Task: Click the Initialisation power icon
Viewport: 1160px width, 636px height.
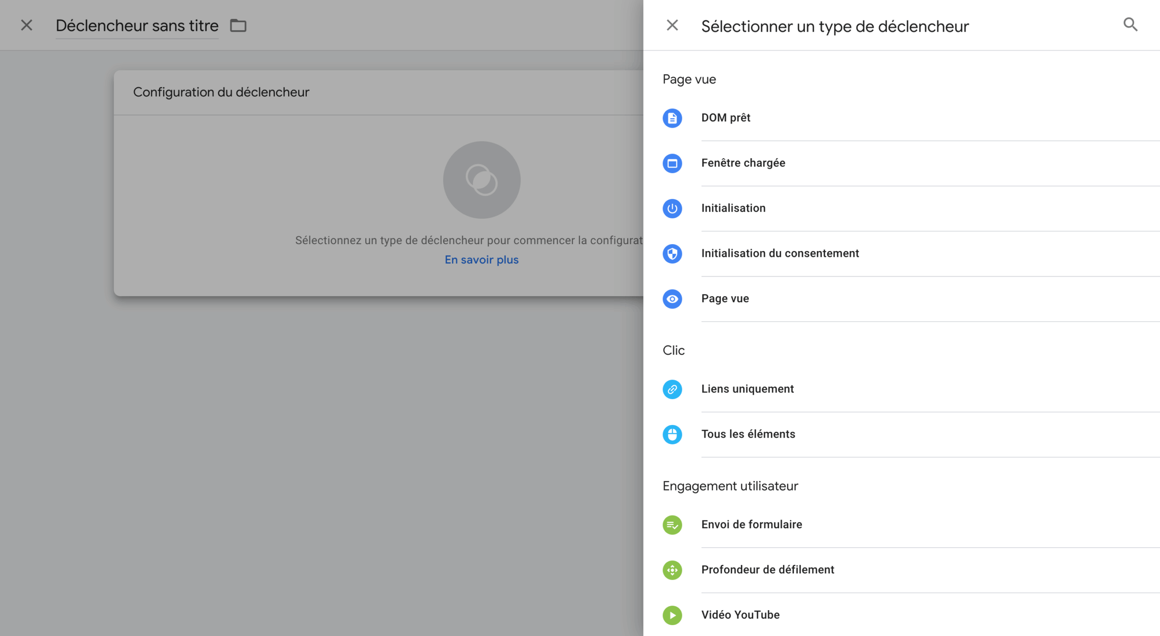Action: click(672, 208)
